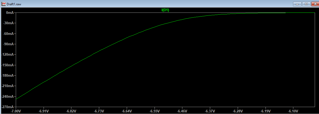This screenshot has height=114, width=319.
Task: Click the -6.46V x-axis label
Action: pos(182,111)
